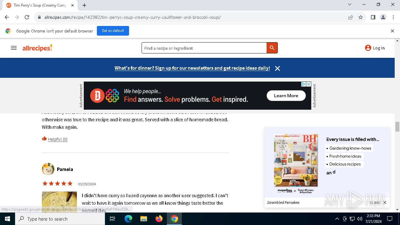400x225 pixels.
Task: Click the taskbar search box
Action: 60,219
